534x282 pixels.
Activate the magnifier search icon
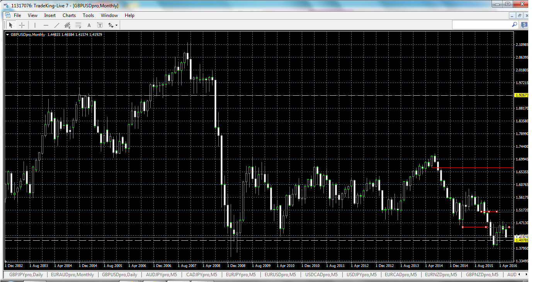(514, 24)
